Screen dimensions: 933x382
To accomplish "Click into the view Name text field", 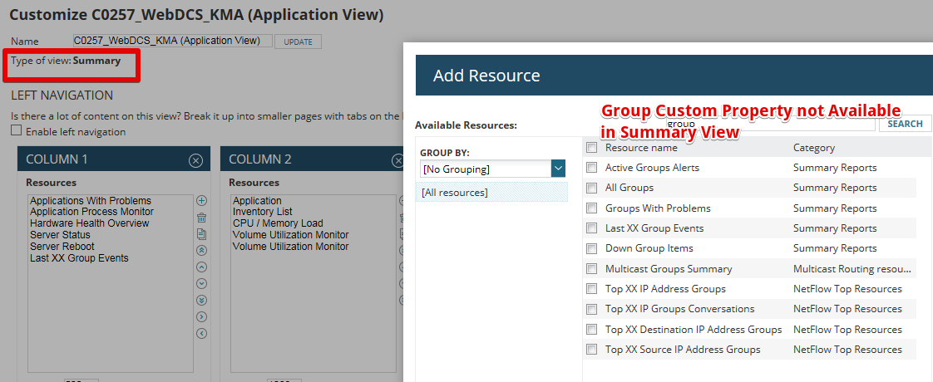I will 172,41.
